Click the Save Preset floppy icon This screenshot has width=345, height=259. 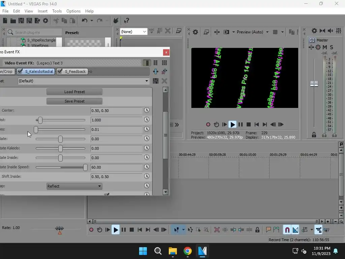[x=156, y=81]
